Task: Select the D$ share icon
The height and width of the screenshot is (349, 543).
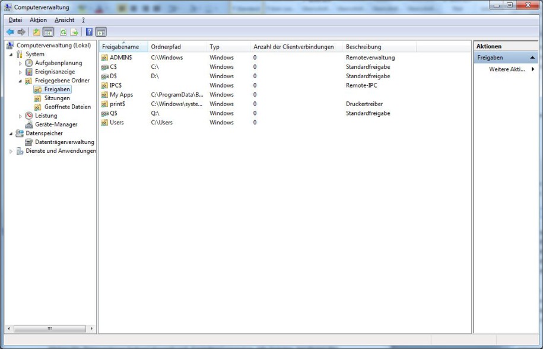Action: coord(104,76)
